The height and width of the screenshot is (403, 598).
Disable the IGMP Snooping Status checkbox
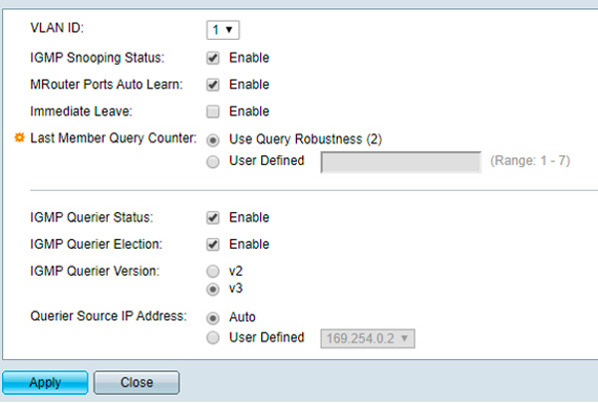coord(213,58)
